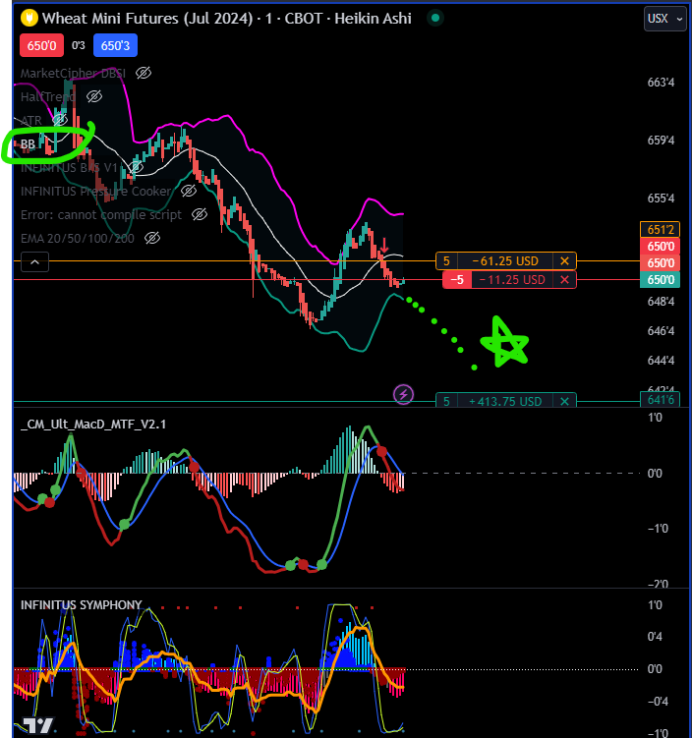This screenshot has width=692, height=738.
Task: Click the MarketCipher DBSI legend label
Action: point(73,74)
